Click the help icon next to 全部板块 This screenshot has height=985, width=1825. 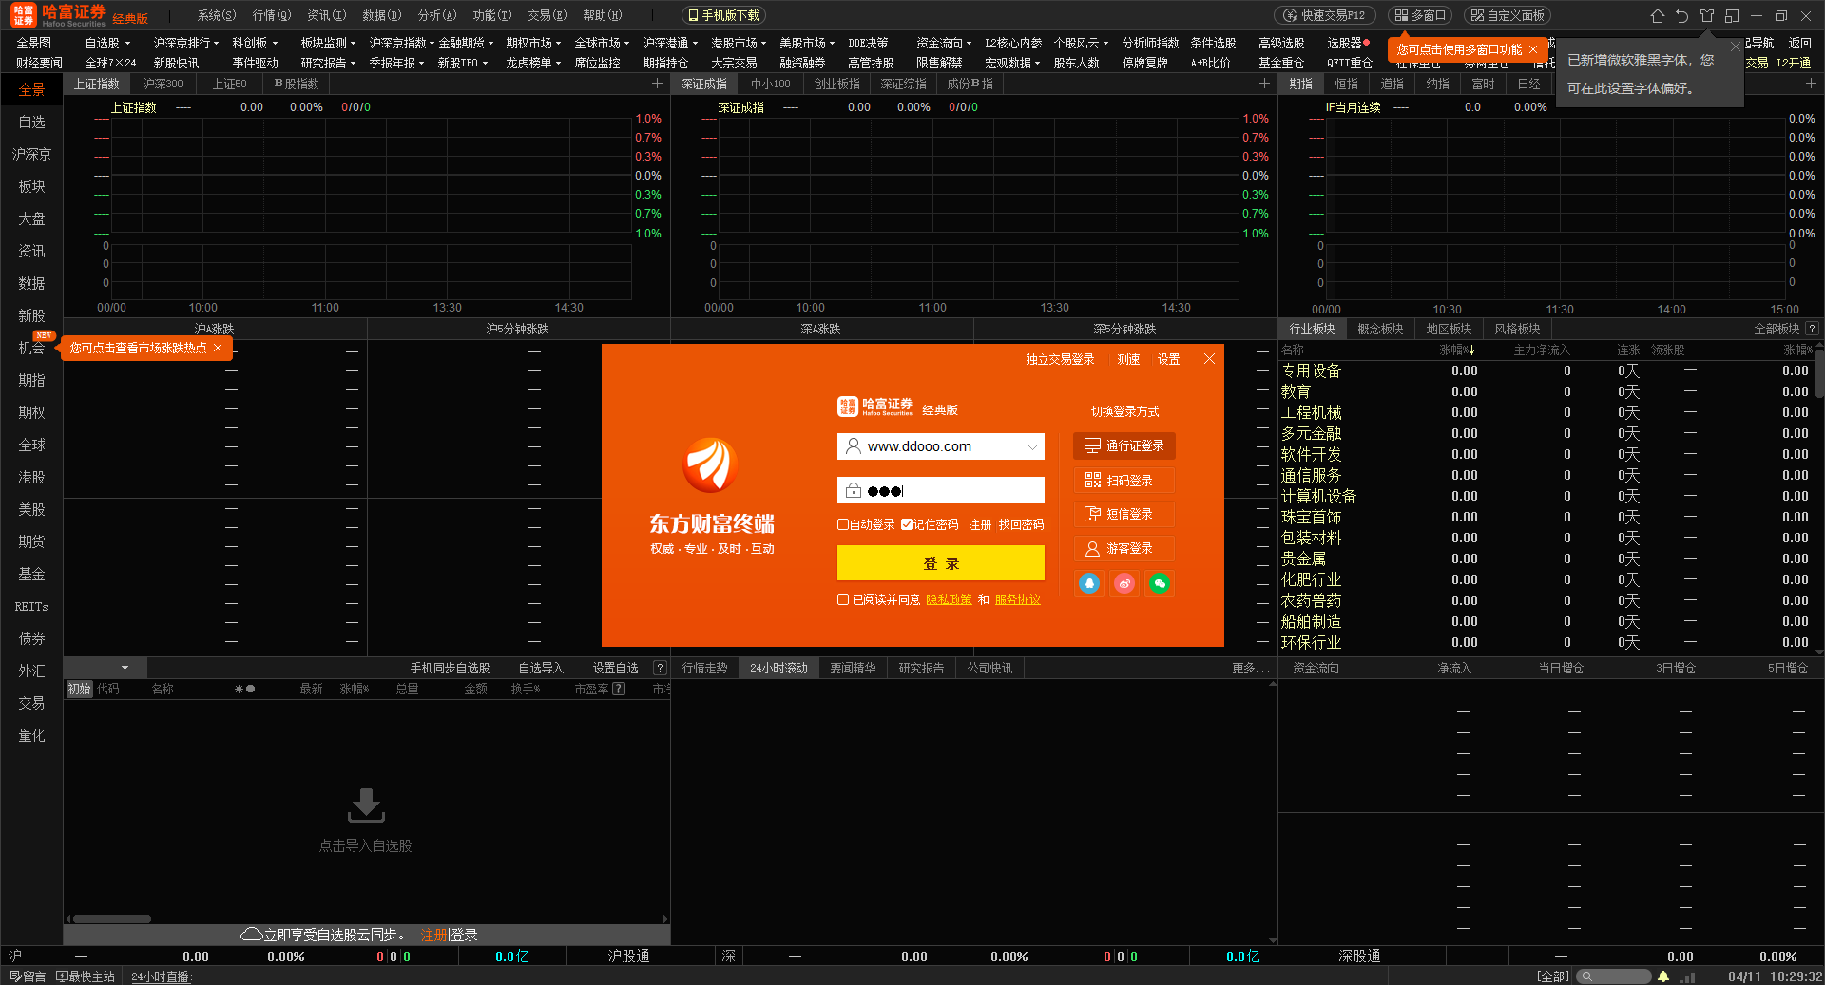coord(1812,330)
